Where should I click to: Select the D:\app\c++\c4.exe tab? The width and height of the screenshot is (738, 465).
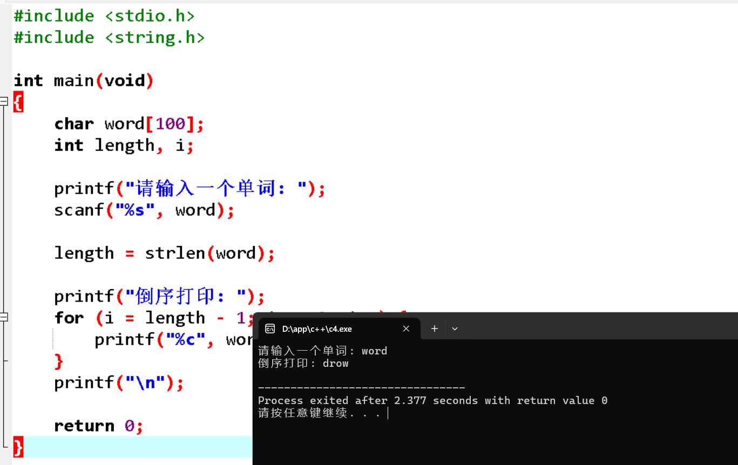tap(338, 329)
